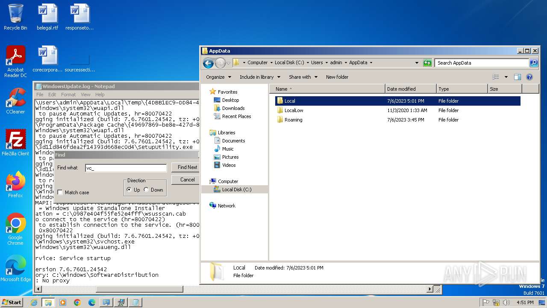
Task: Click the Explorer Back navigation arrow
Action: tap(208, 63)
